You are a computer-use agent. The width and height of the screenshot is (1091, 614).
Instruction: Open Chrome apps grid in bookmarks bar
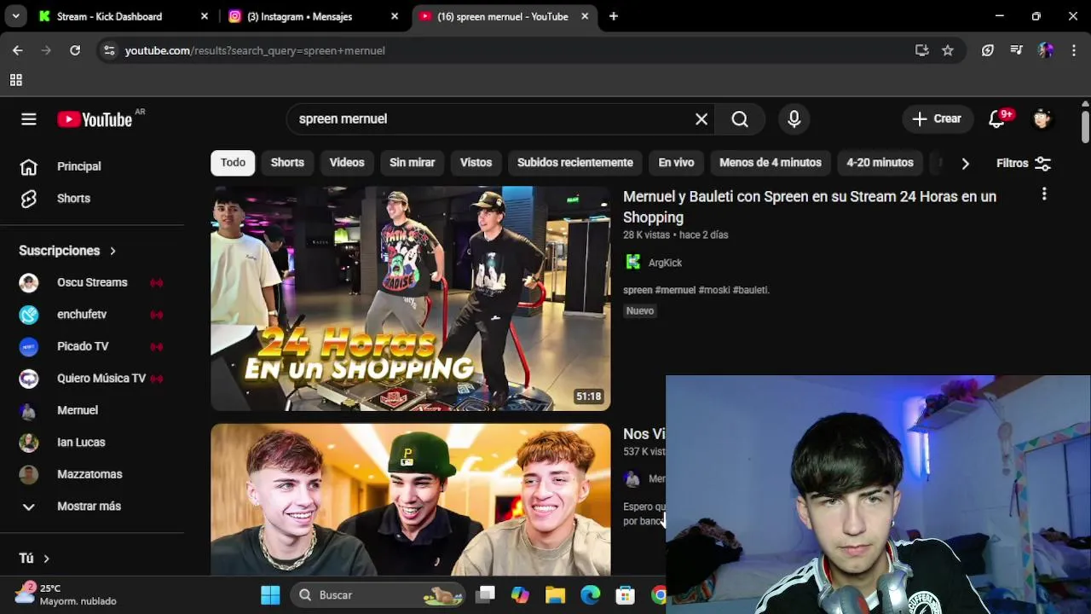tap(15, 80)
